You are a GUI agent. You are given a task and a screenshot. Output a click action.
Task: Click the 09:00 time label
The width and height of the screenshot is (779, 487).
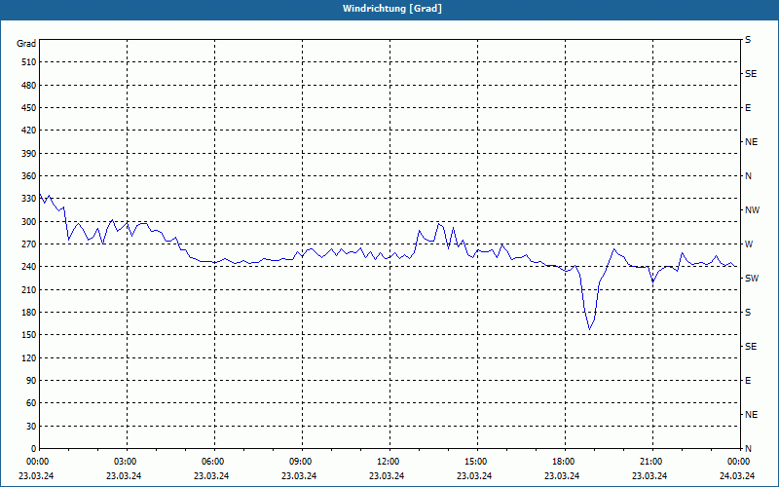pos(300,462)
